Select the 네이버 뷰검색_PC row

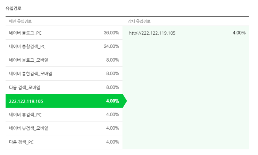pyautogui.click(x=64, y=115)
